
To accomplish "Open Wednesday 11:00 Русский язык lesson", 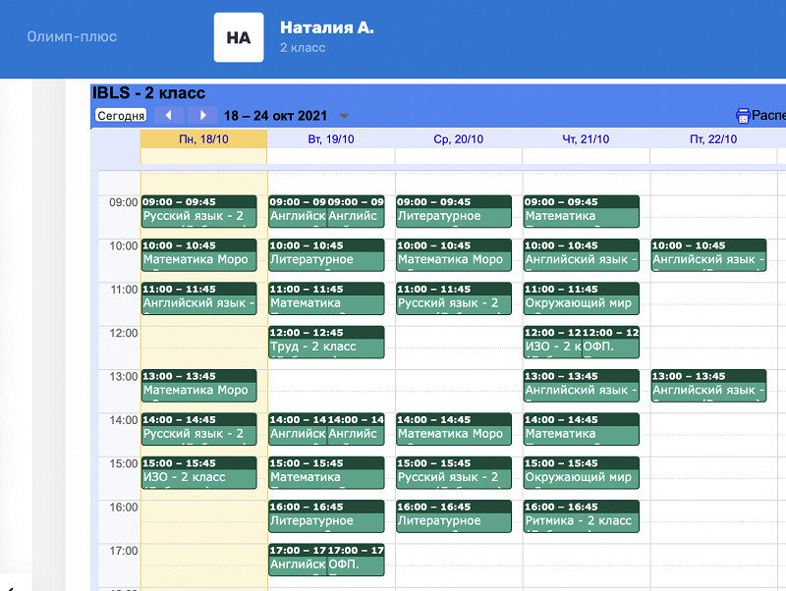I will [x=454, y=298].
